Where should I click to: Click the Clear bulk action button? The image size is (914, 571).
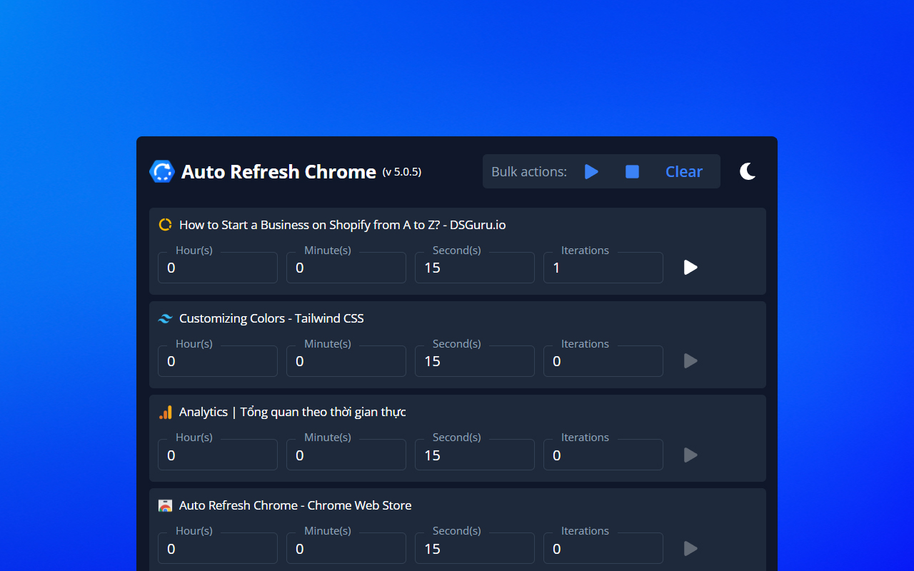point(684,171)
